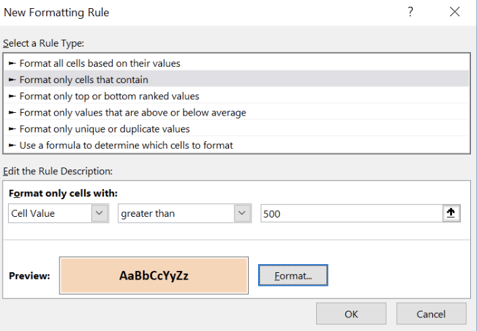Click the arrow bullet beside 'above or below average' rule

coord(12,113)
